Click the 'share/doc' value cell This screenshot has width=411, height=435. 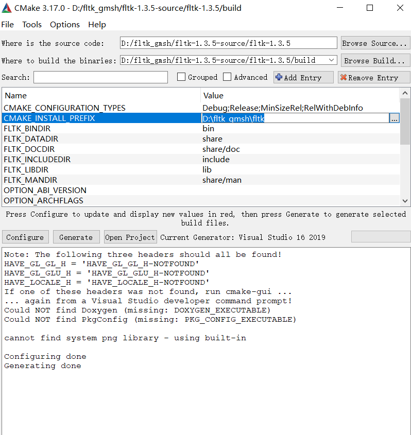(x=221, y=149)
